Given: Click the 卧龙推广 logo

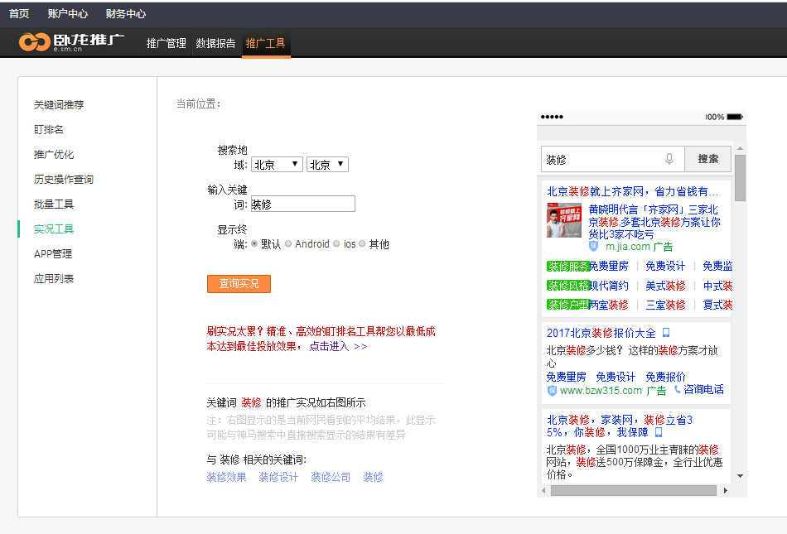Looking at the screenshot, I should coord(72,41).
